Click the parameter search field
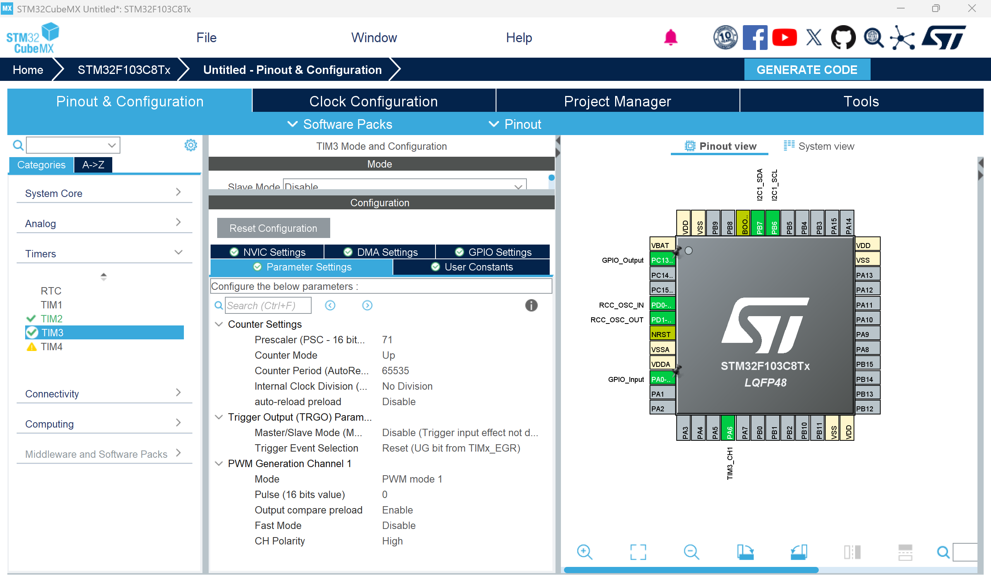The width and height of the screenshot is (991, 582). click(268, 306)
